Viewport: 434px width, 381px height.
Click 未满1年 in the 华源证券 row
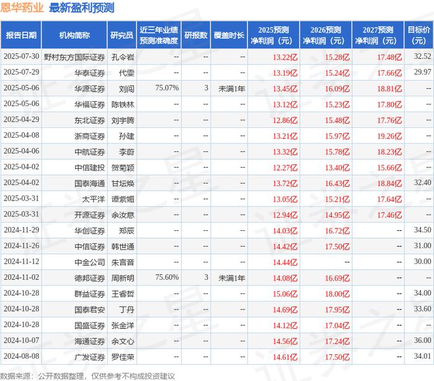(x=232, y=89)
